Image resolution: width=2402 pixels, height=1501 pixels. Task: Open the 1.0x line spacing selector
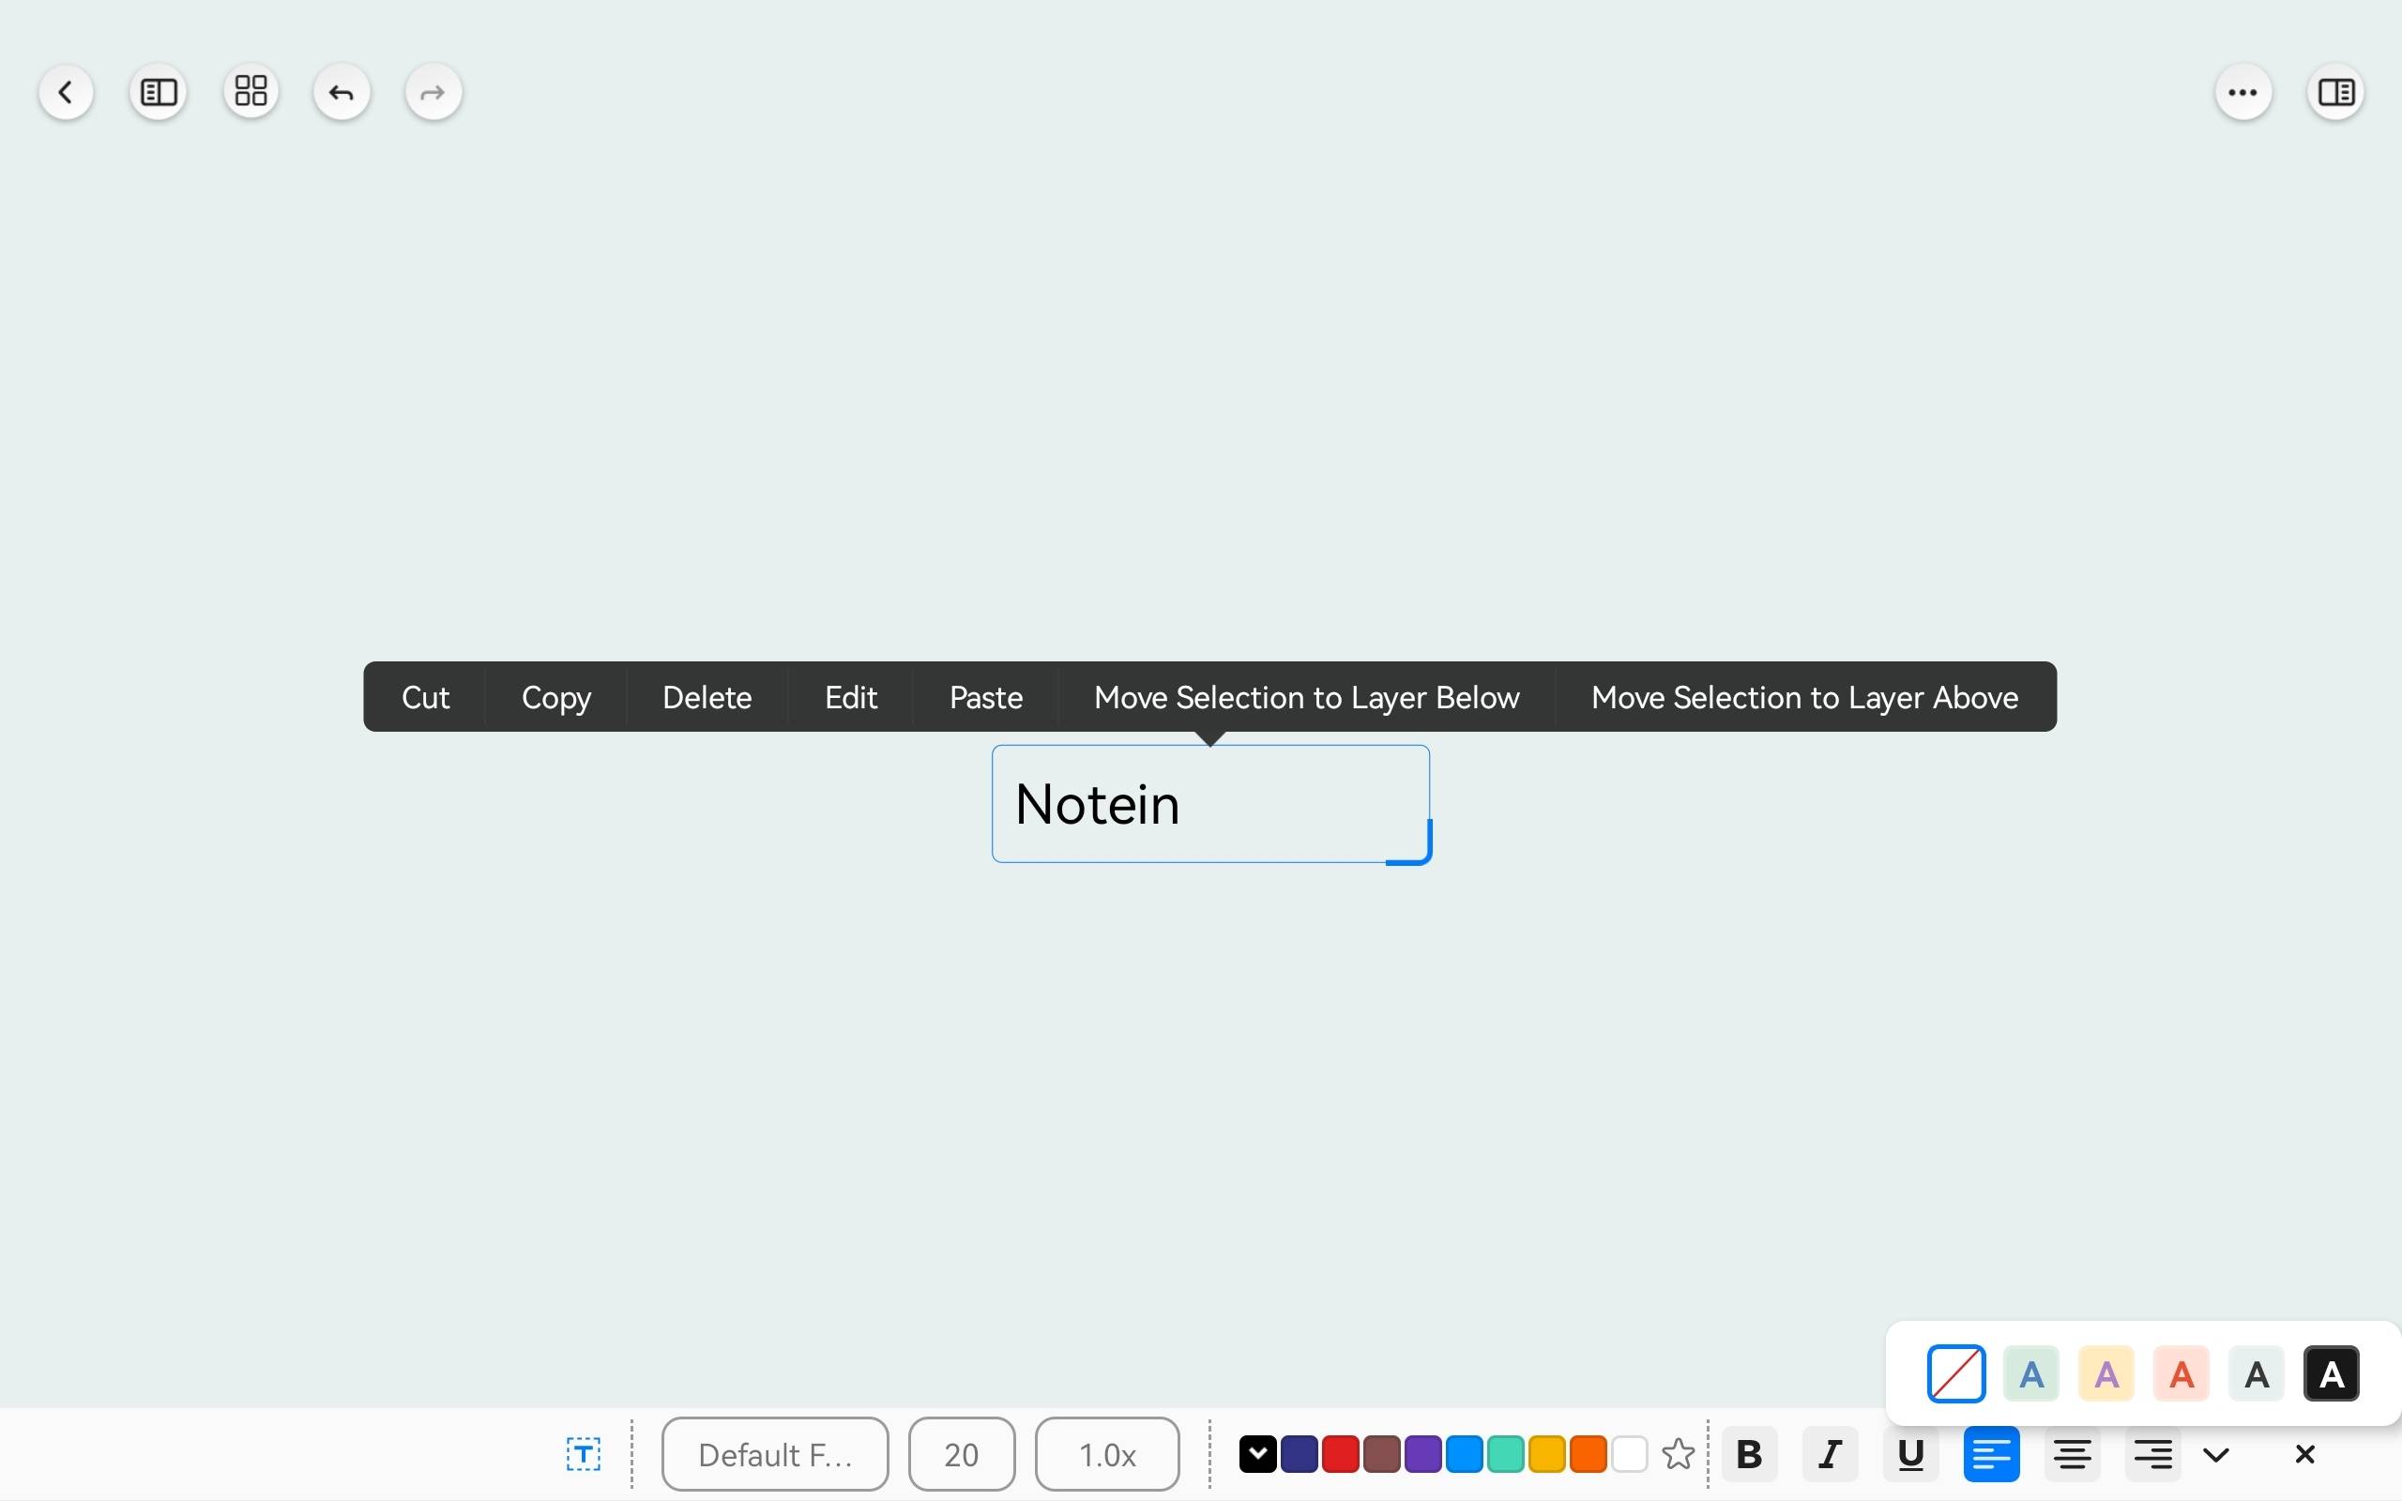point(1107,1454)
